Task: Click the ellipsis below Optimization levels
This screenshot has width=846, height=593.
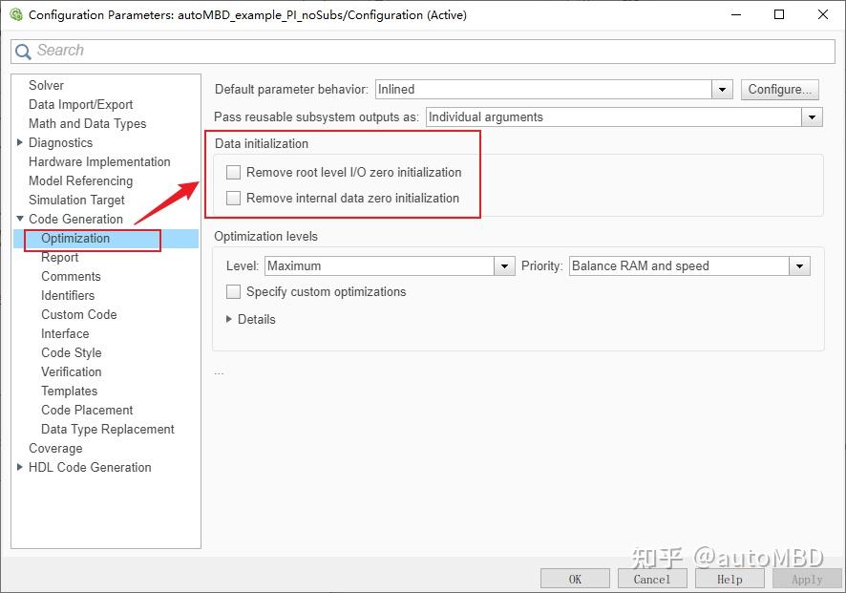Action: coord(219,372)
